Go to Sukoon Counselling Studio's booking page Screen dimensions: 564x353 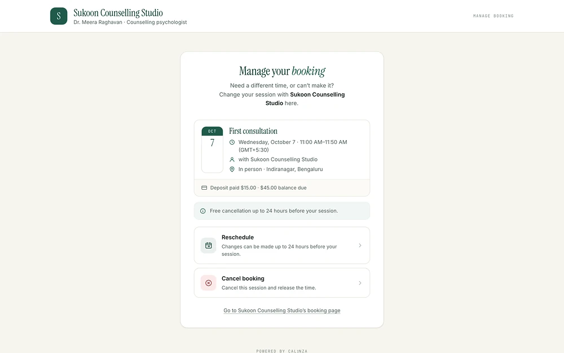282,311
